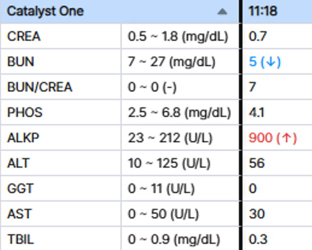Select the TBIL test name

21,239
